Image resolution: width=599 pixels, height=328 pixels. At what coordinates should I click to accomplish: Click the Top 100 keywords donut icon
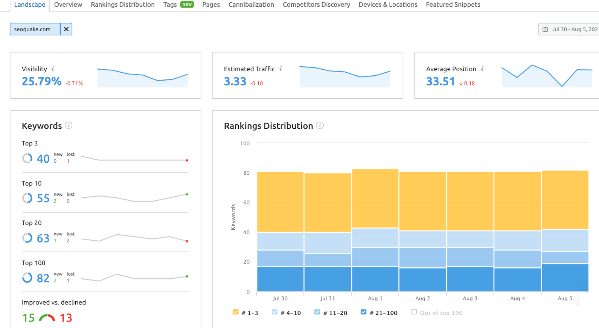coord(27,278)
